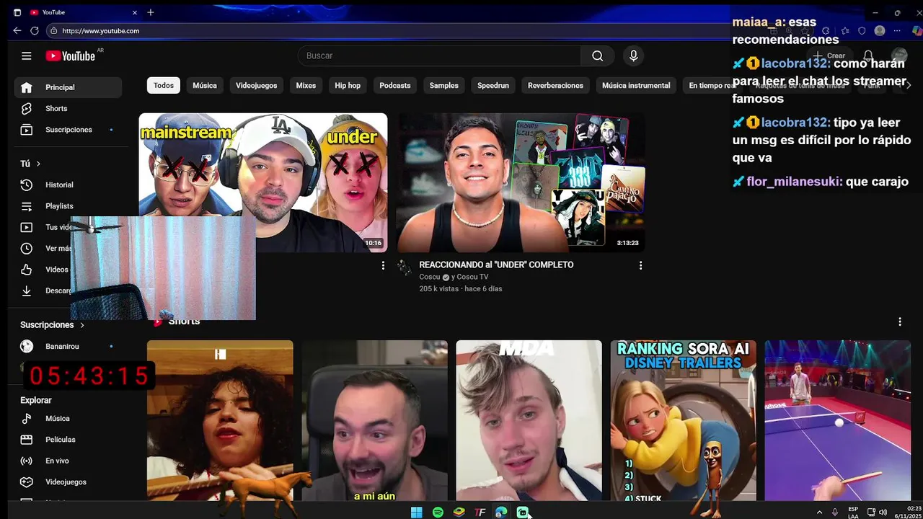The image size is (923, 519).
Task: Open the Bananirou channel subscription
Action: point(68,347)
